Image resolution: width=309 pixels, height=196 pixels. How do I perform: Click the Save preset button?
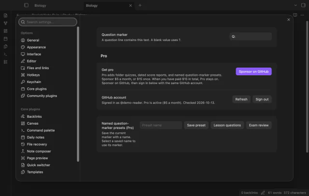[x=196, y=126]
